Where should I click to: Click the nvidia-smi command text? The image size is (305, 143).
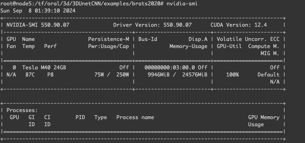coord(182,4)
